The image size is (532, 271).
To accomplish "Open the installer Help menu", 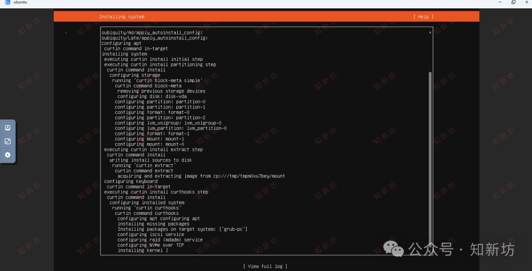I will [423, 17].
